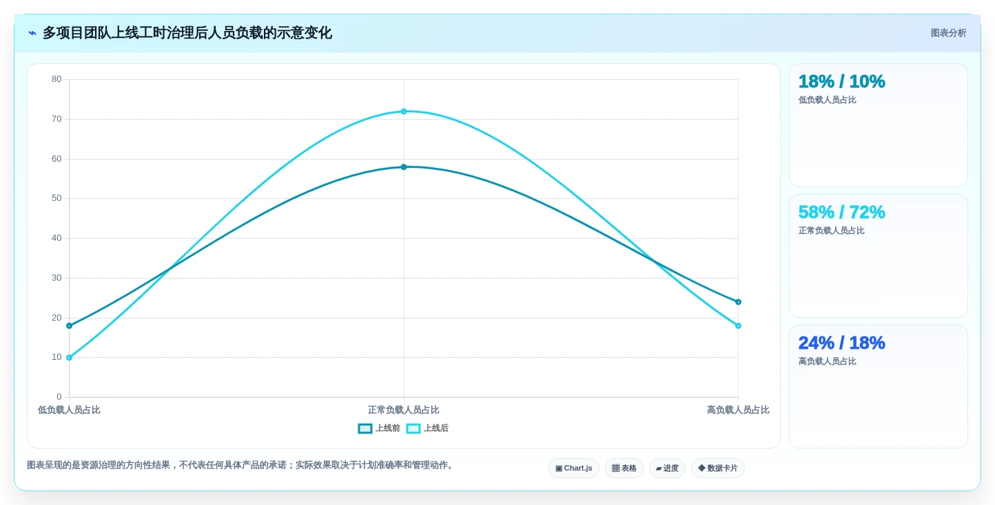Click the footnote starting 图表呈现的是资源治理
The width and height of the screenshot is (995, 505).
pyautogui.click(x=241, y=465)
